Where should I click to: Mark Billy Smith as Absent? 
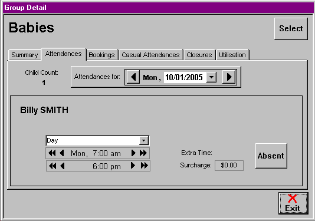coord(271,156)
